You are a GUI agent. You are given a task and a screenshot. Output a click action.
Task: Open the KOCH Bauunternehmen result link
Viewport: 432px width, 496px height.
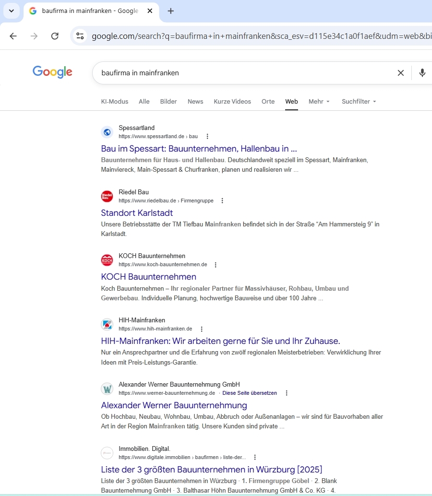[148, 277]
